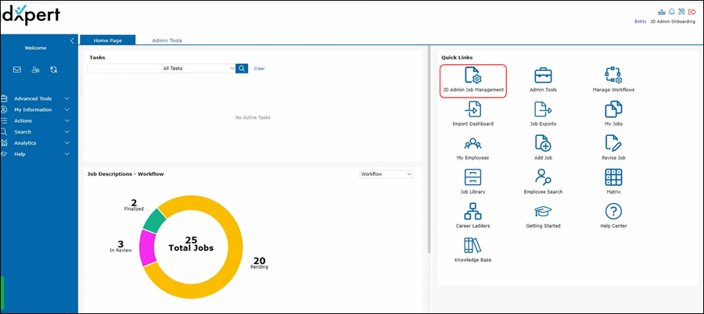The height and width of the screenshot is (314, 704).
Task: Select the Home Page tab
Action: pos(109,41)
